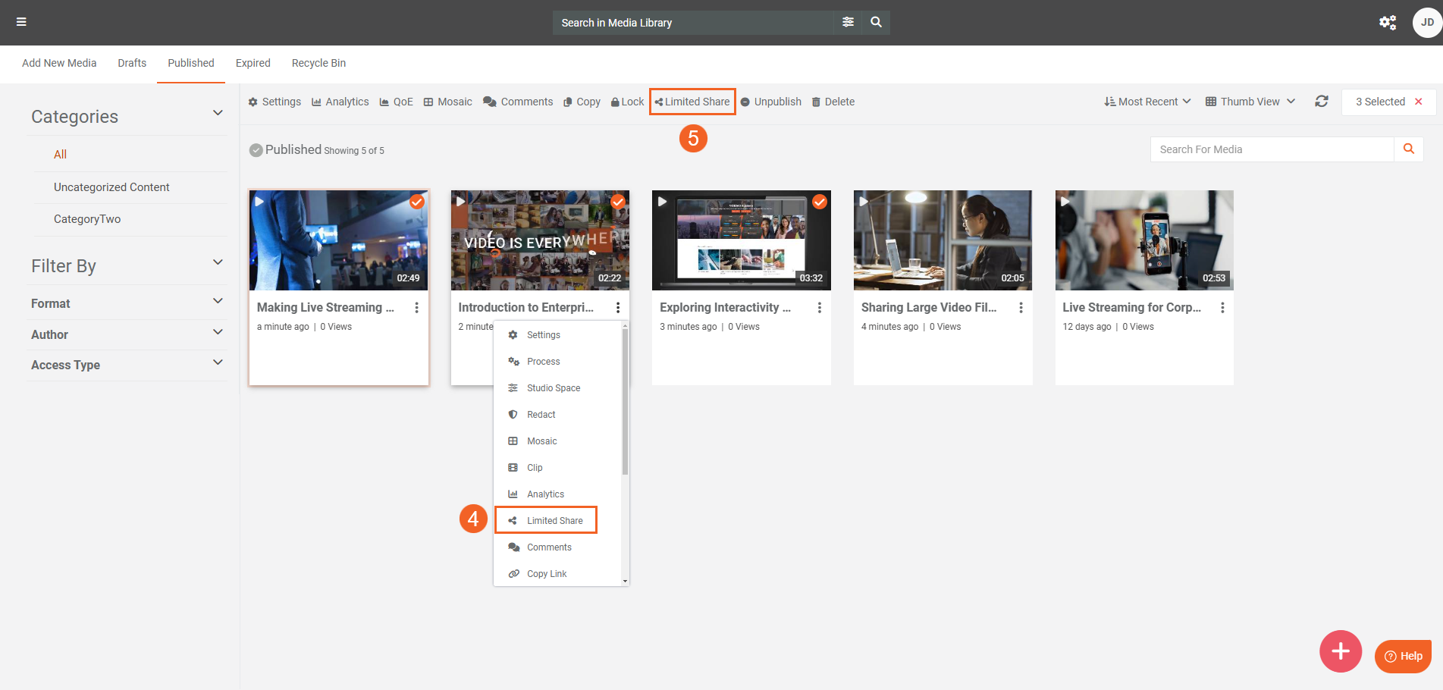Click Unpublish in the toolbar
The height and width of the screenshot is (690, 1443).
click(771, 102)
